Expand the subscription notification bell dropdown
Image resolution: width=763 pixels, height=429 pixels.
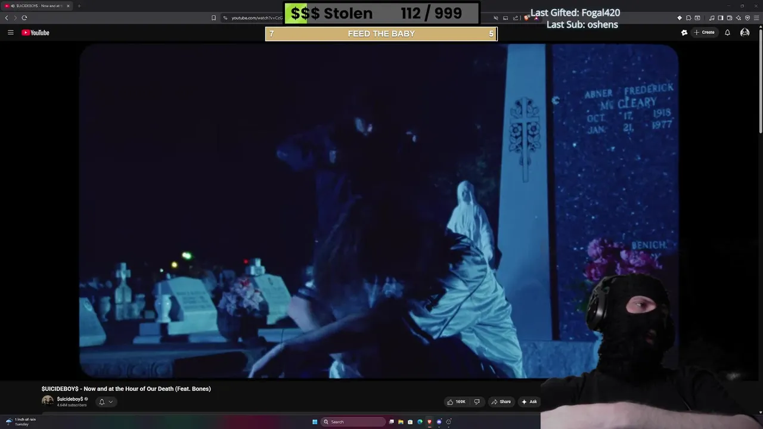click(x=106, y=402)
